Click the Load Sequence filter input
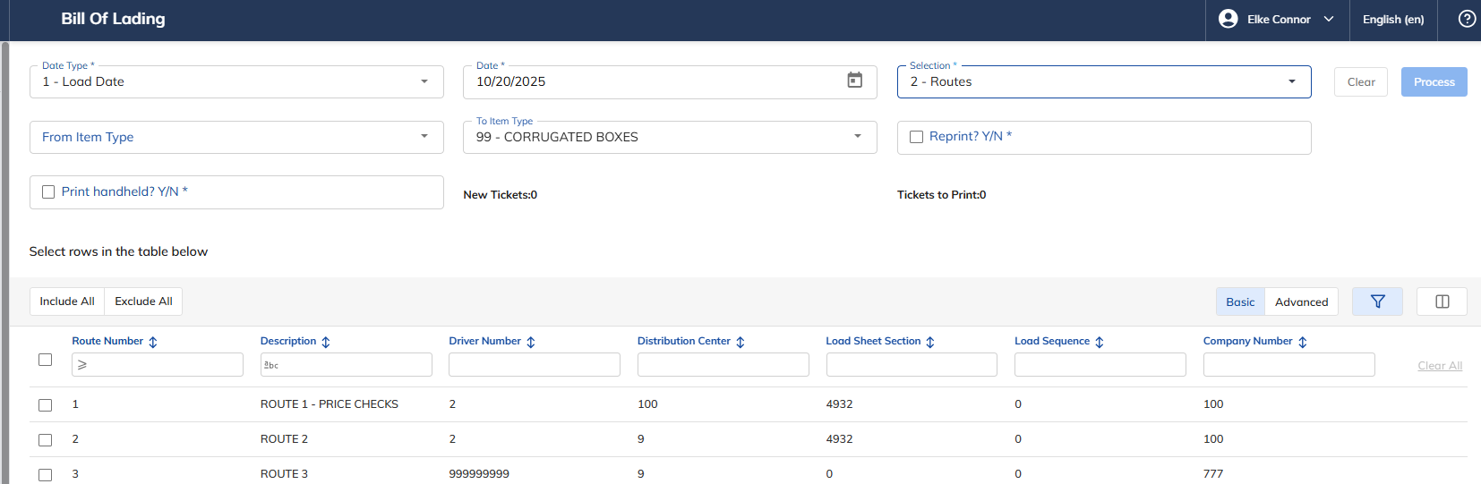This screenshot has width=1481, height=484. pyautogui.click(x=1100, y=364)
